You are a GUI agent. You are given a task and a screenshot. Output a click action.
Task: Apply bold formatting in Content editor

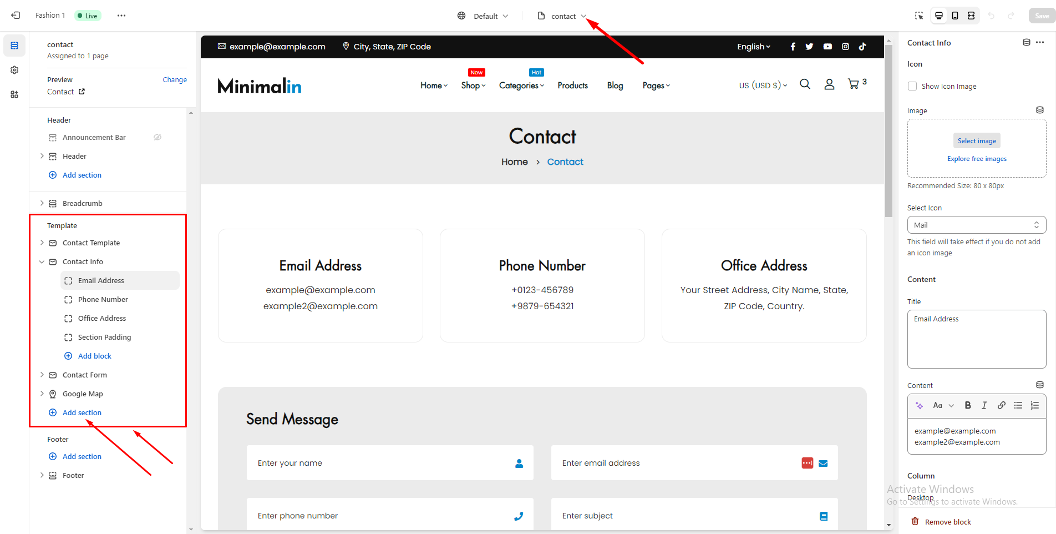tap(968, 405)
